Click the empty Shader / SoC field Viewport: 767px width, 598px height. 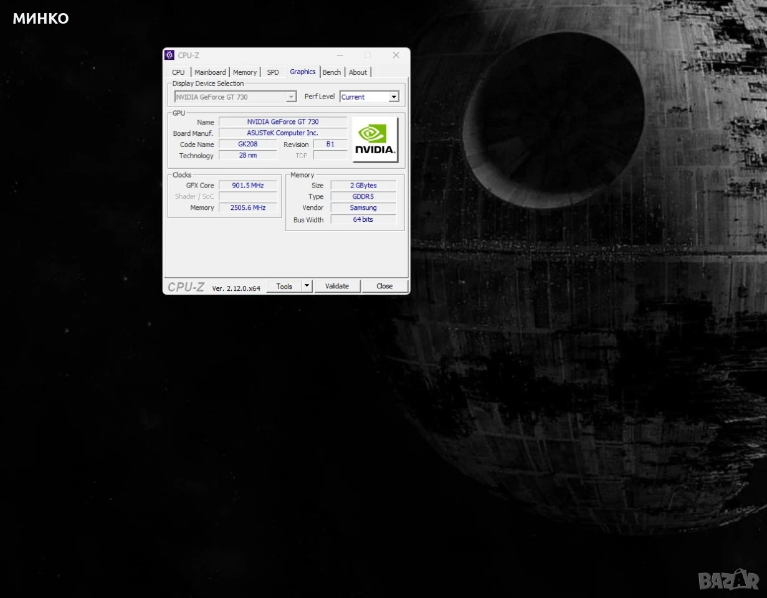point(248,197)
